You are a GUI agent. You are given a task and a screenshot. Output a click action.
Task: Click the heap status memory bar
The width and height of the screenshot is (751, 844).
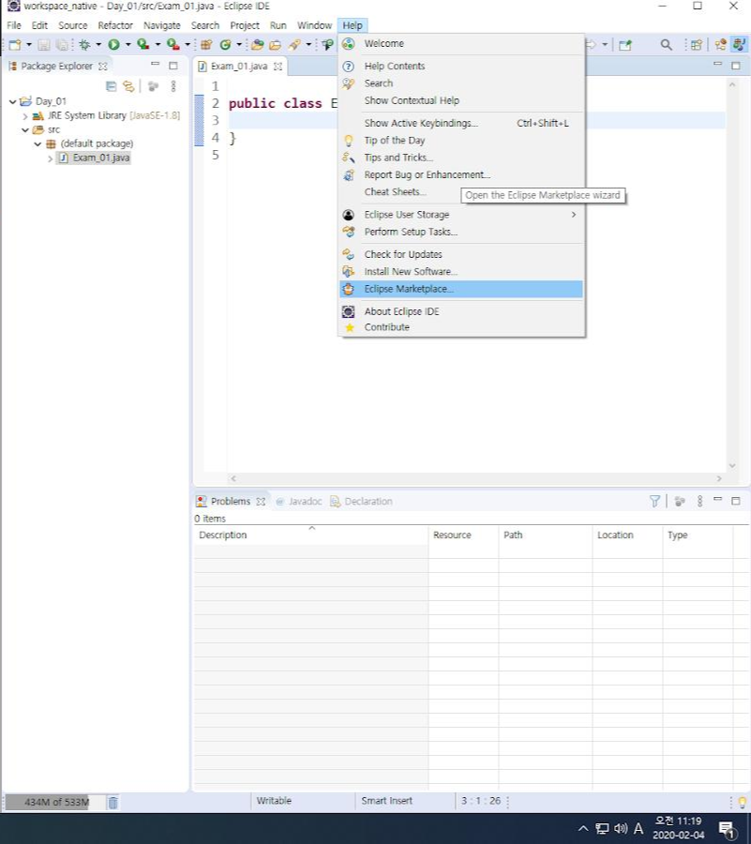[55, 803]
